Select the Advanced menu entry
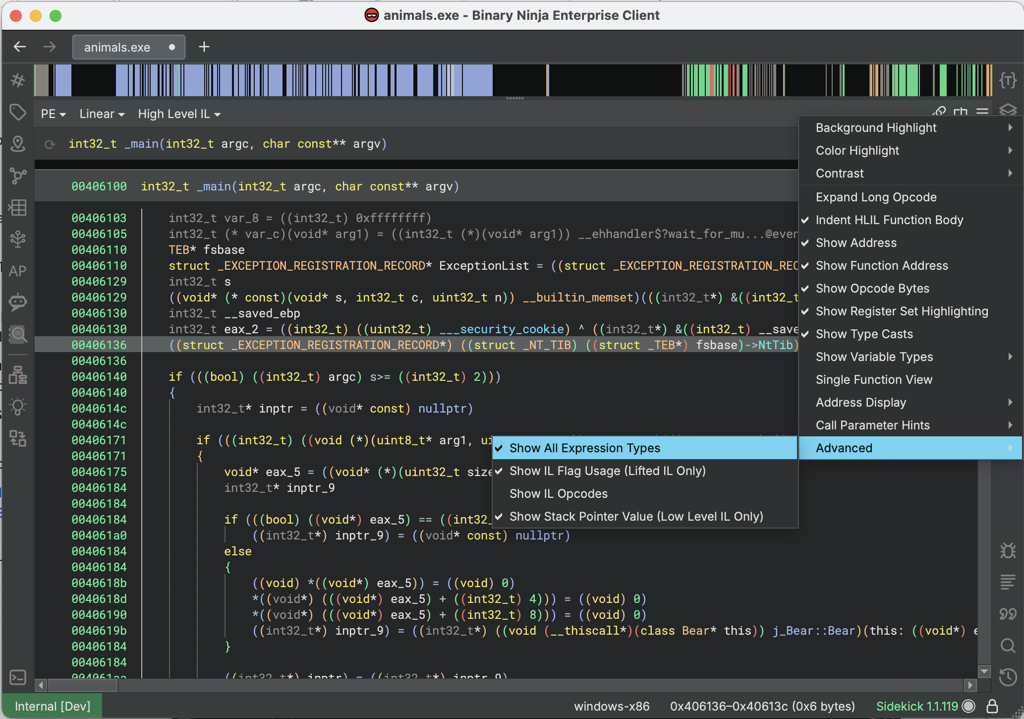1024x719 pixels. point(910,448)
